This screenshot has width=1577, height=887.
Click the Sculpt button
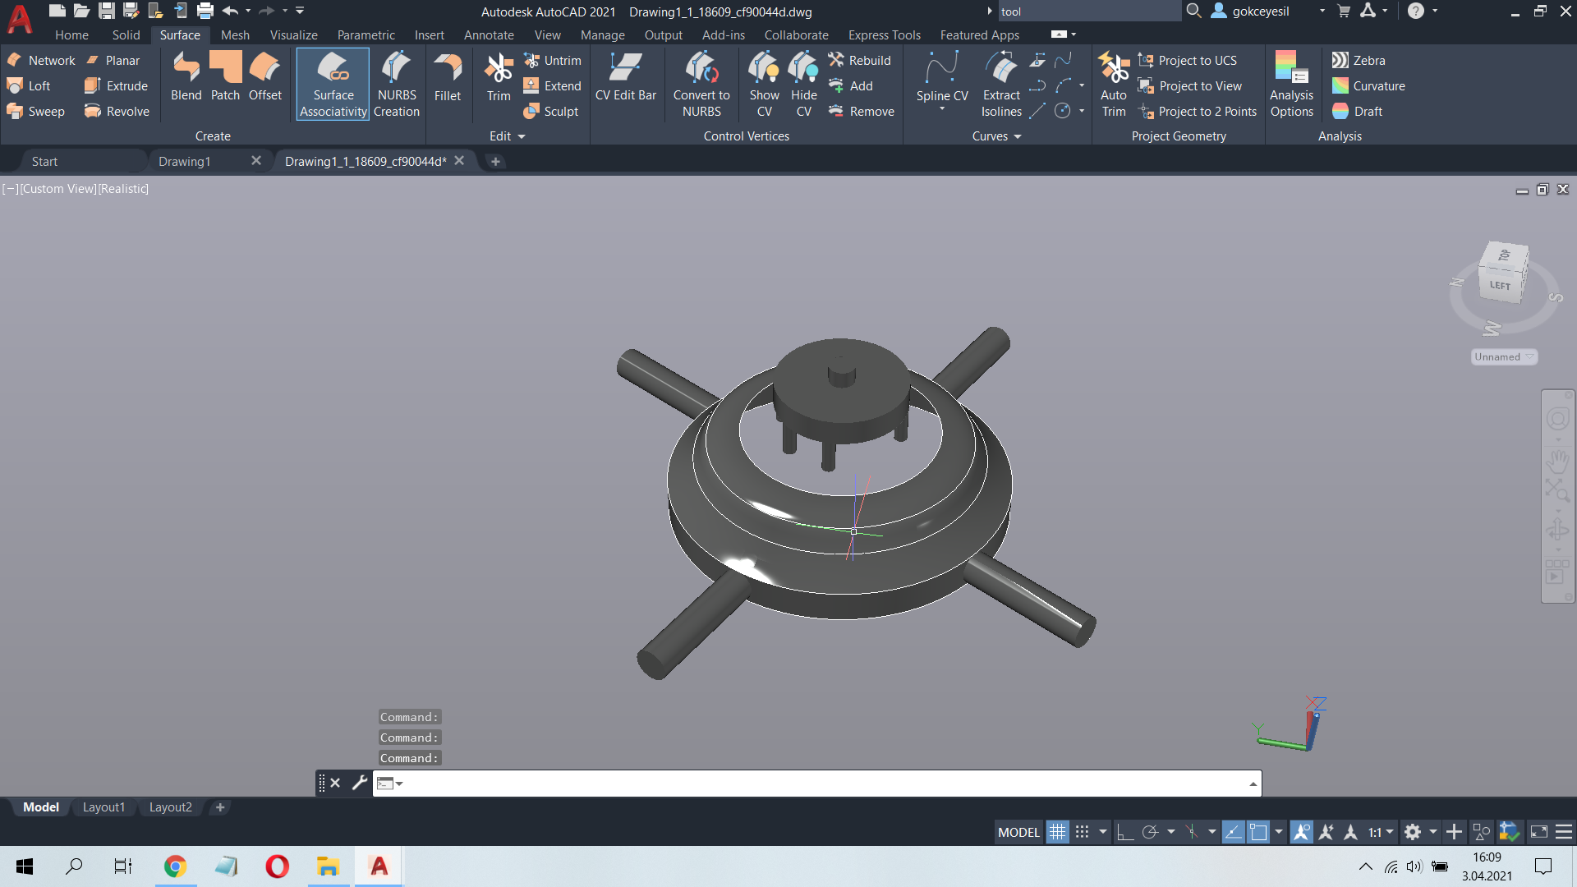[x=551, y=111]
